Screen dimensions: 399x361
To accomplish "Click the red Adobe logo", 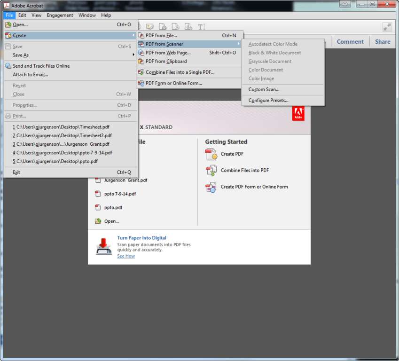I will coord(298,114).
